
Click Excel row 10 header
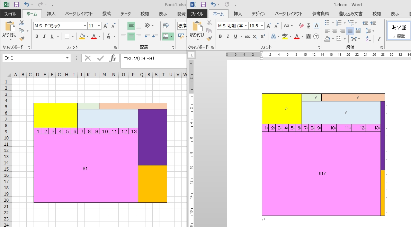point(6,138)
